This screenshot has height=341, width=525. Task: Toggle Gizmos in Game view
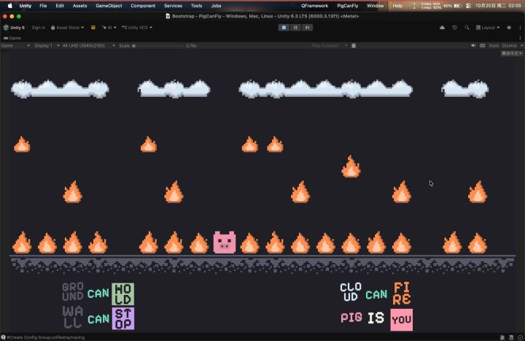point(509,45)
